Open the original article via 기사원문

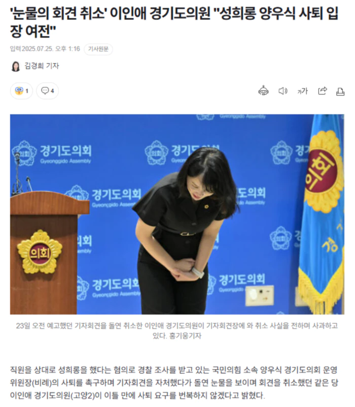coord(98,49)
